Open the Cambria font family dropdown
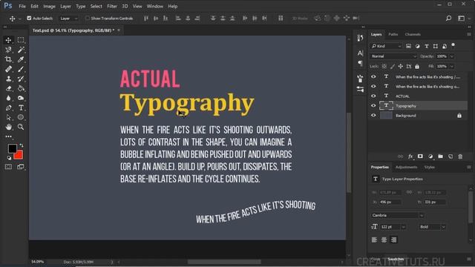Image resolution: width=475 pixels, height=267 pixels. coord(397,215)
